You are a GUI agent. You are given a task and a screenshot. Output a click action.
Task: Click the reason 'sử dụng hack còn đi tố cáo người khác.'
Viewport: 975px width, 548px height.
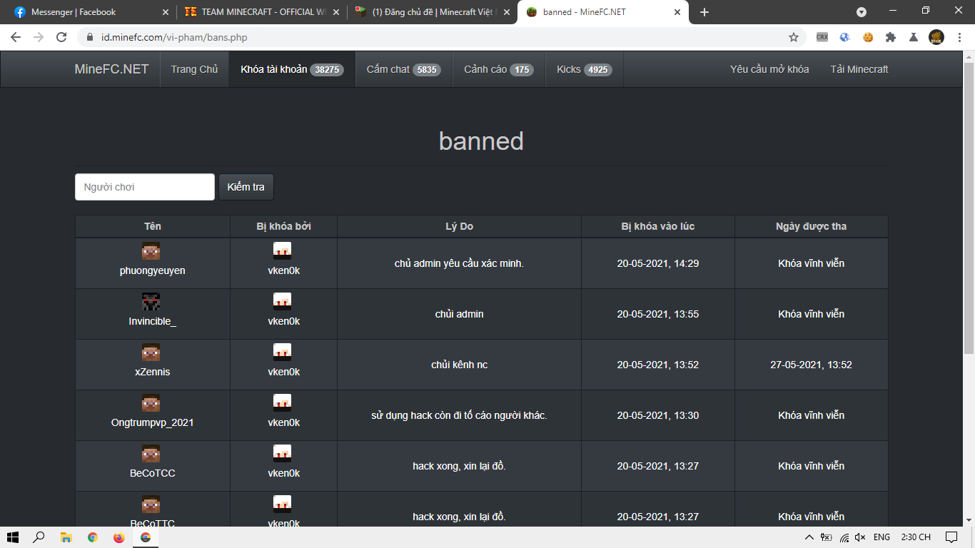(x=459, y=415)
